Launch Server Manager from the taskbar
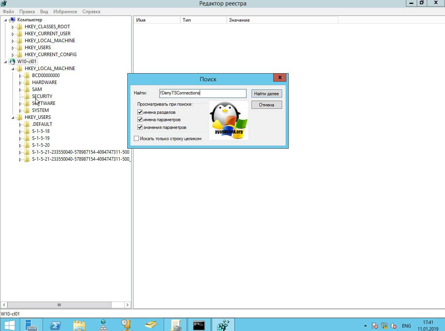Screen dimensions: 445x331 (31, 325)
